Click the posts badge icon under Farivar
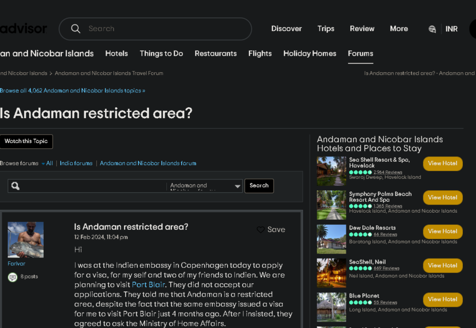 pyautogui.click(x=13, y=277)
